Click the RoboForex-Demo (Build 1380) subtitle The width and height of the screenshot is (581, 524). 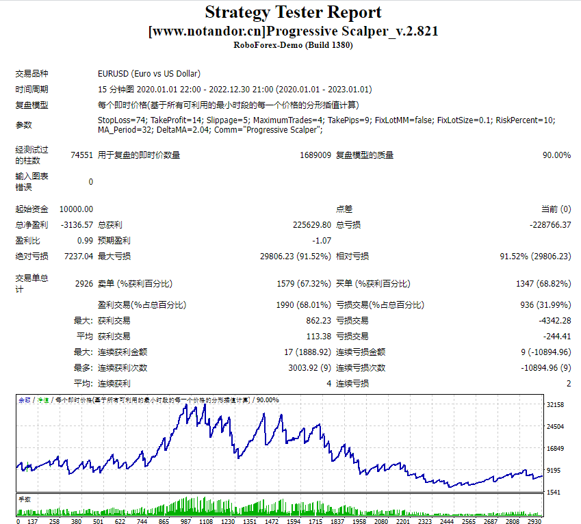tap(290, 44)
